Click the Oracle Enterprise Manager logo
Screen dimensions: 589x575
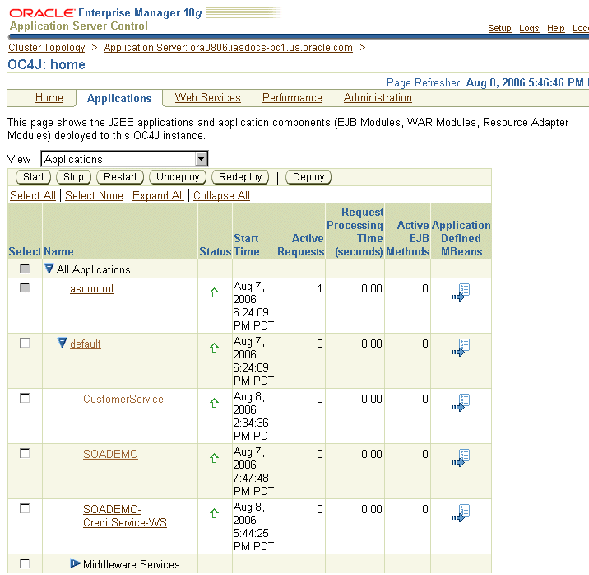(106, 13)
